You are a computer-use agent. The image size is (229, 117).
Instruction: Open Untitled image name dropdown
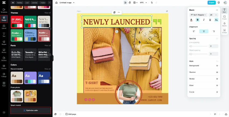pyautogui.click(x=67, y=3)
